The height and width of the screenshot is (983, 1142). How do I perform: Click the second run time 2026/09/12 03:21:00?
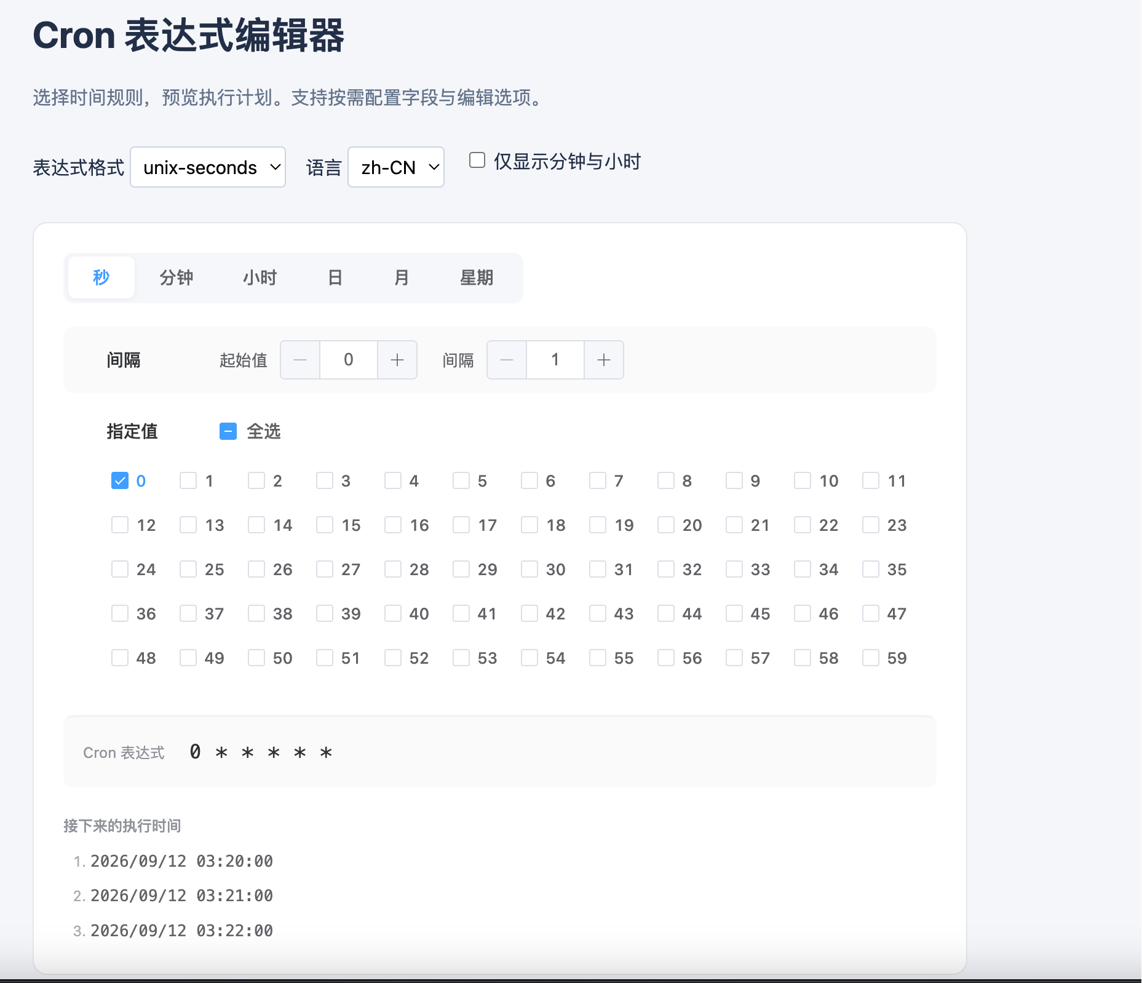[182, 896]
